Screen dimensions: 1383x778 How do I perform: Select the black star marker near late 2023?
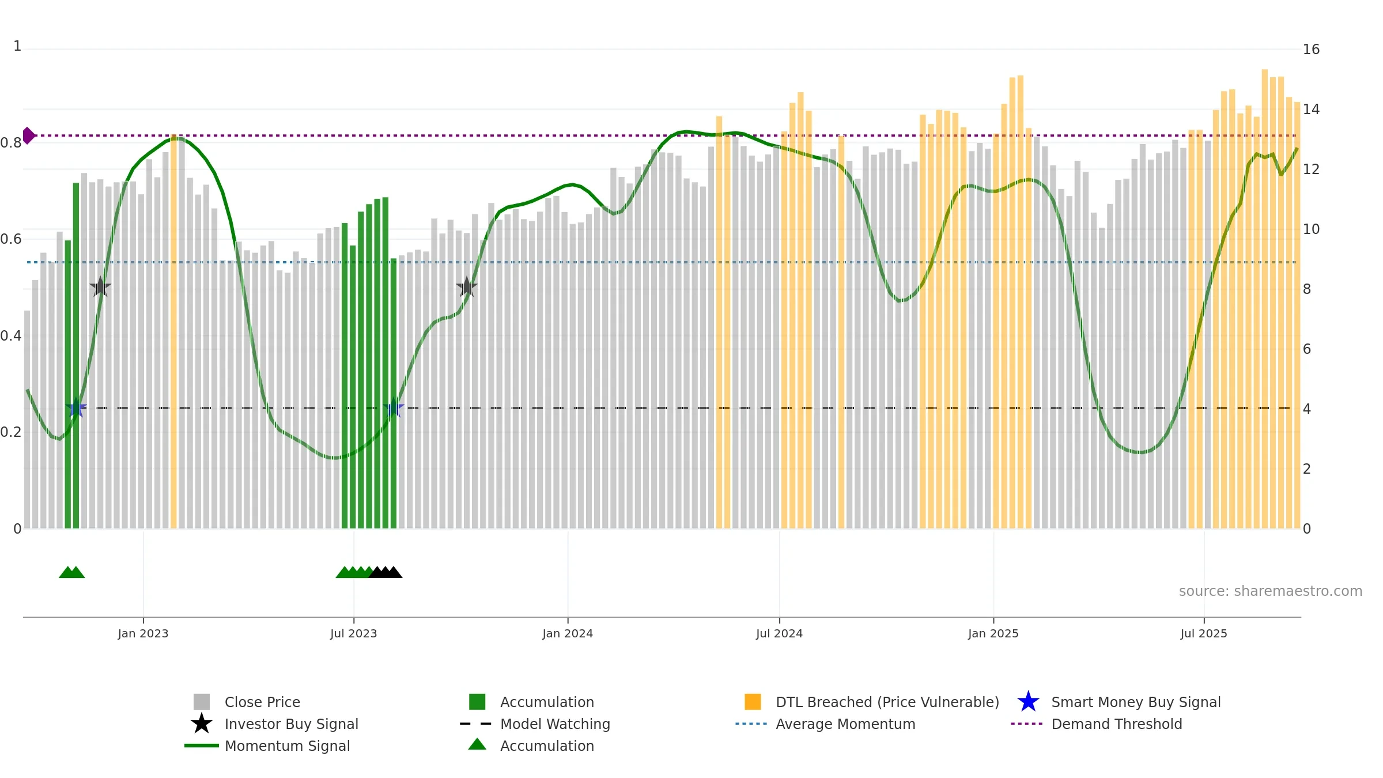pyautogui.click(x=467, y=286)
